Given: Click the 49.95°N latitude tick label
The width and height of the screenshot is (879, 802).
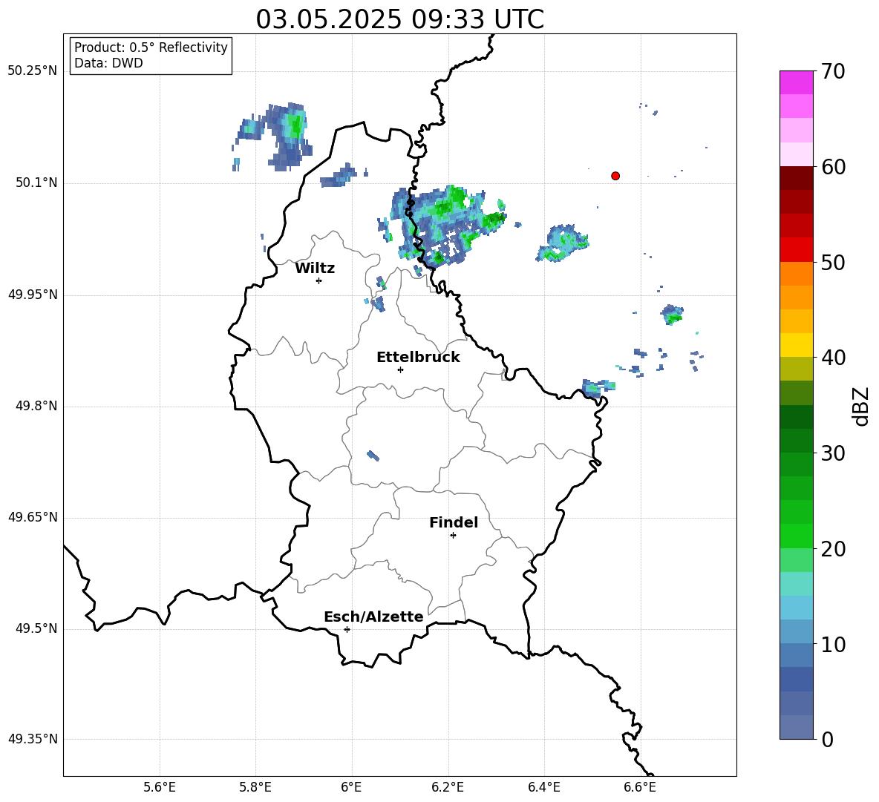Looking at the screenshot, I should [33, 295].
